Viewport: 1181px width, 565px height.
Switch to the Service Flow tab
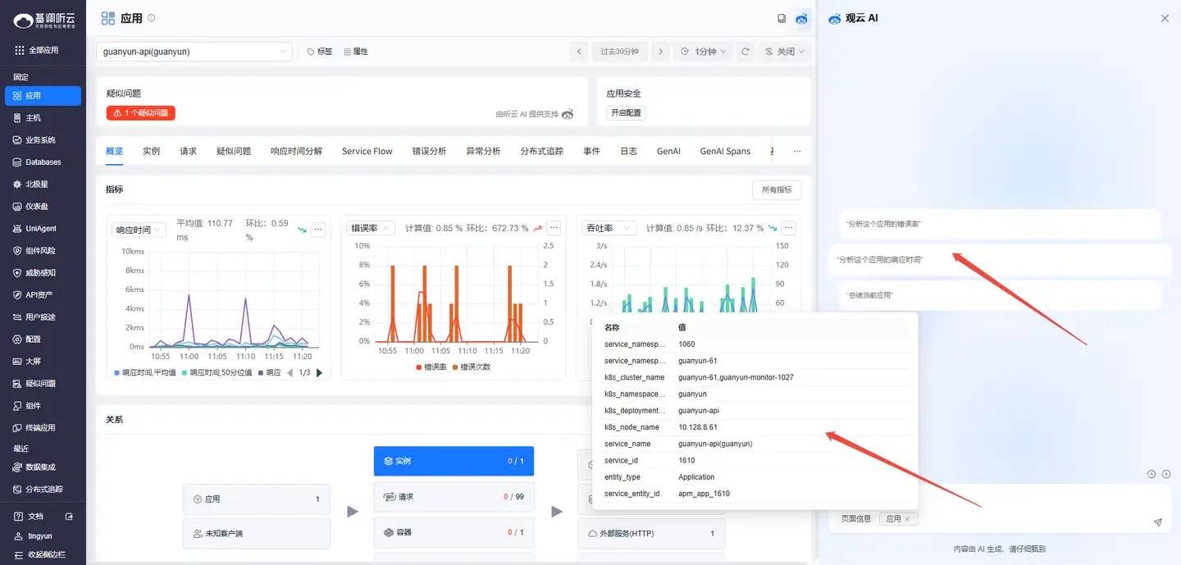point(367,151)
